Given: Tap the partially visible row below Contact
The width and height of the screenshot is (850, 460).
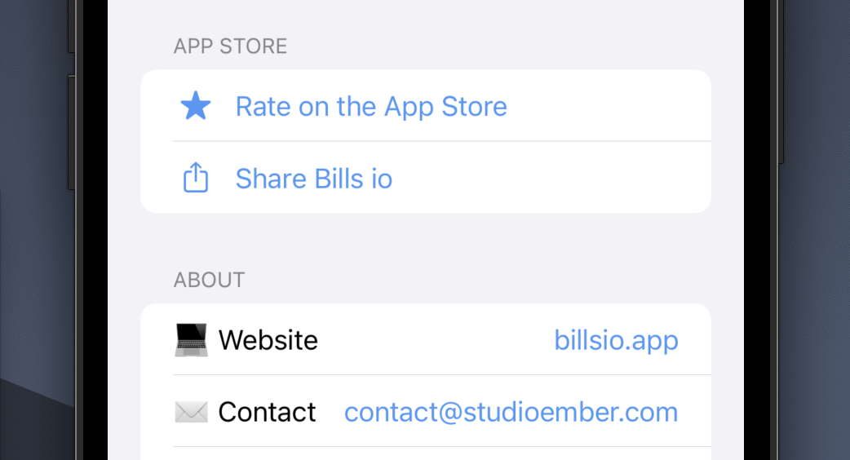Looking at the screenshot, I should [x=426, y=454].
